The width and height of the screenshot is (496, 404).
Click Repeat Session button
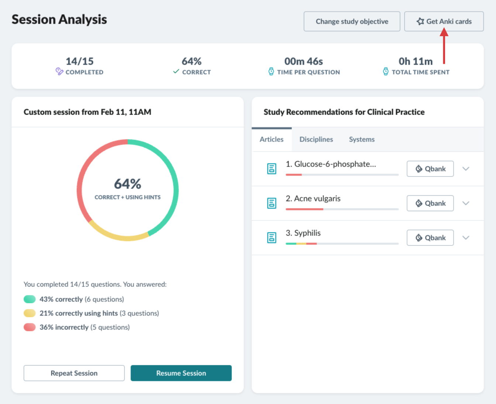(74, 373)
